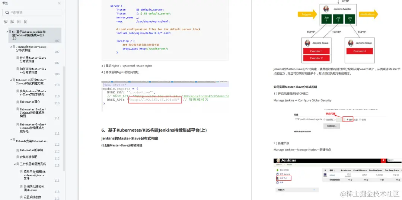Collapse the Jenkins的Master-Slave分布式构建 bookmark node
The height and width of the screenshot is (200, 402).
click(x=11, y=47)
